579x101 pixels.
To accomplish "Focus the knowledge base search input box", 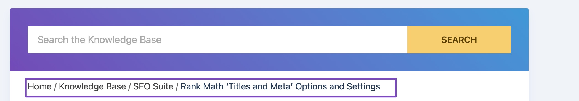I will [x=217, y=40].
